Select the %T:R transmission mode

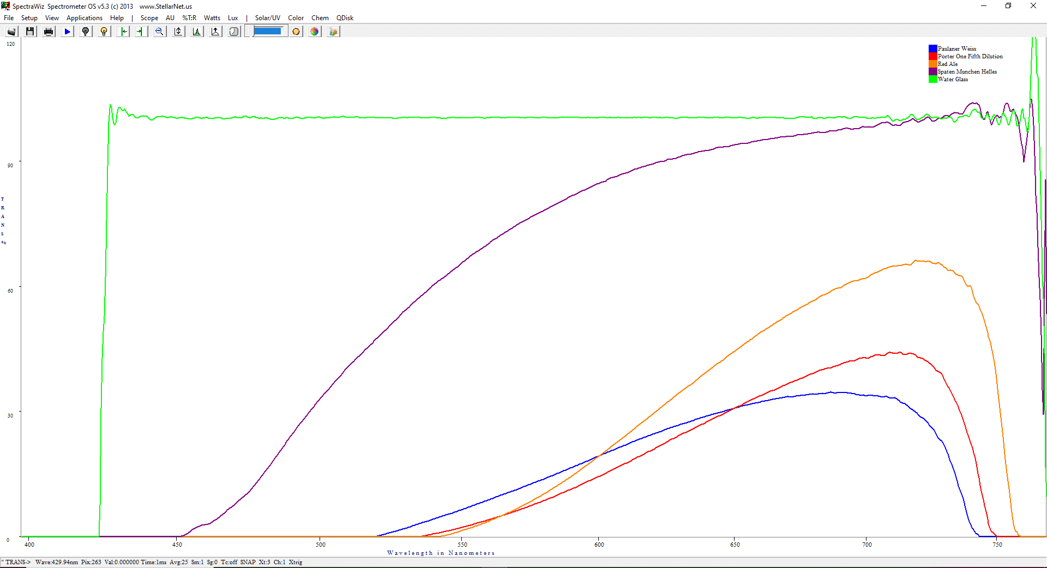coord(189,18)
